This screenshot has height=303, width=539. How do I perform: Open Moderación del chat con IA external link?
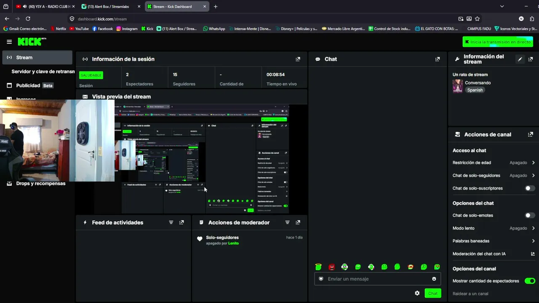(533, 254)
